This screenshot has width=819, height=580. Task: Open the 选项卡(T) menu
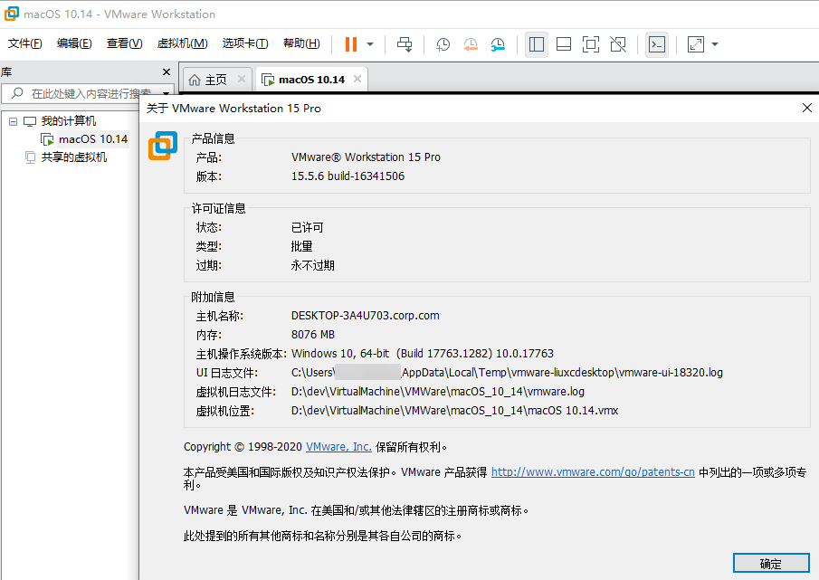(x=245, y=43)
